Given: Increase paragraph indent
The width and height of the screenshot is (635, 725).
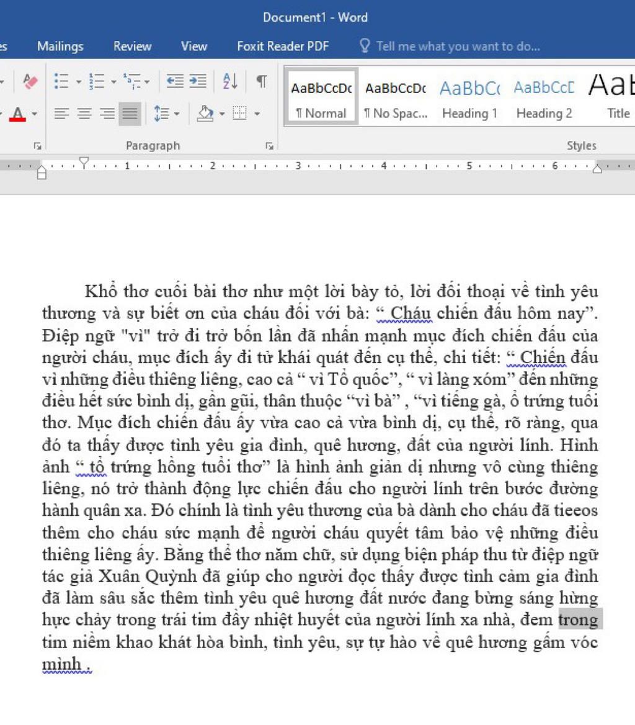Looking at the screenshot, I should coord(198,81).
